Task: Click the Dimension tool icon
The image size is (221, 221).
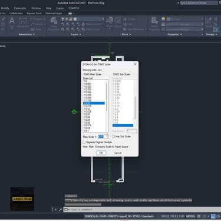Action: [x=23, y=21]
